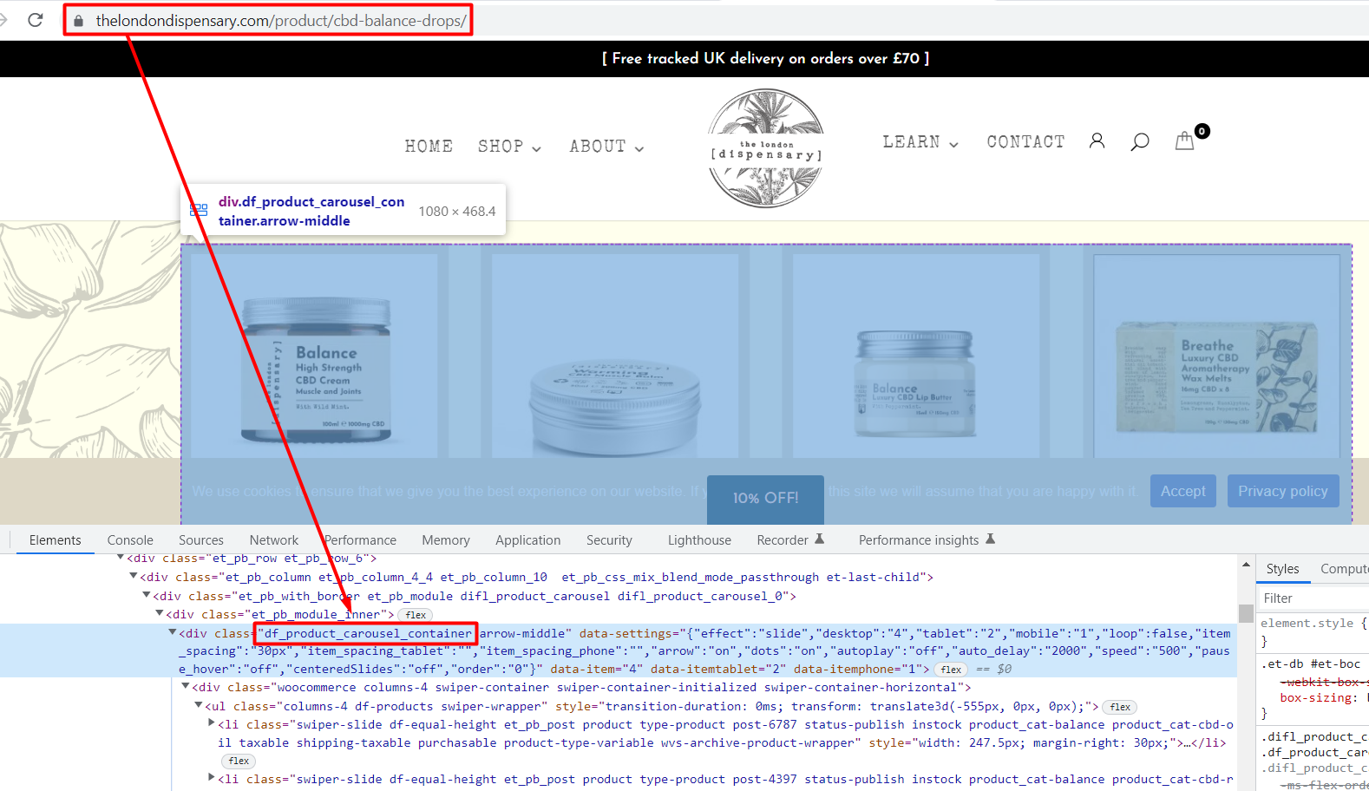Collapse the df_product_carousel_container div node
This screenshot has height=791, width=1369.
173,632
